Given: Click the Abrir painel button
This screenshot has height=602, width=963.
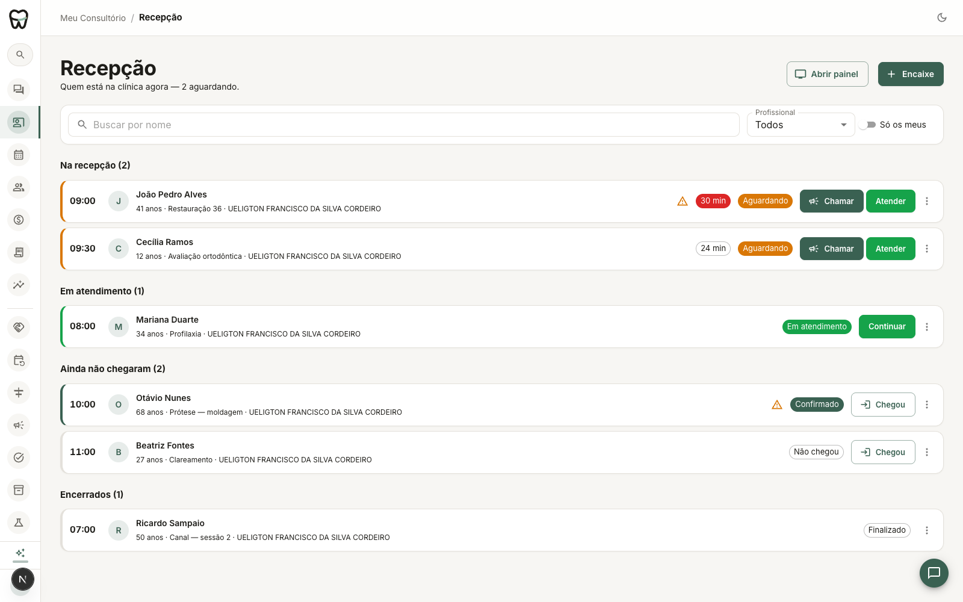Looking at the screenshot, I should coord(827,74).
